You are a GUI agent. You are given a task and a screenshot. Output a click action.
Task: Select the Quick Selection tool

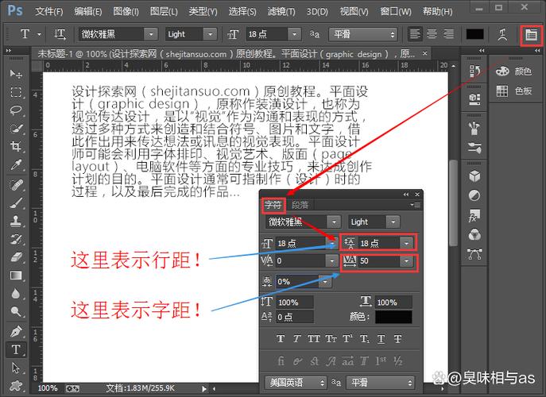click(x=16, y=128)
